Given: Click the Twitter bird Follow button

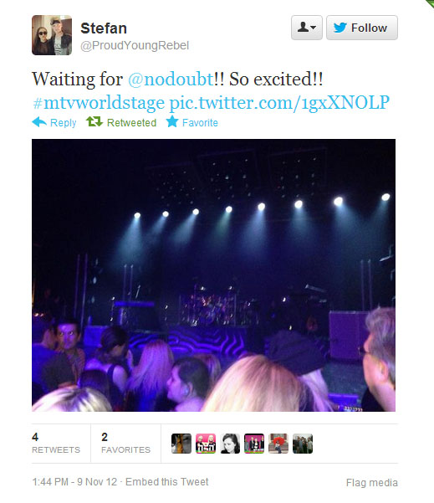Looking at the screenshot, I should [362, 28].
